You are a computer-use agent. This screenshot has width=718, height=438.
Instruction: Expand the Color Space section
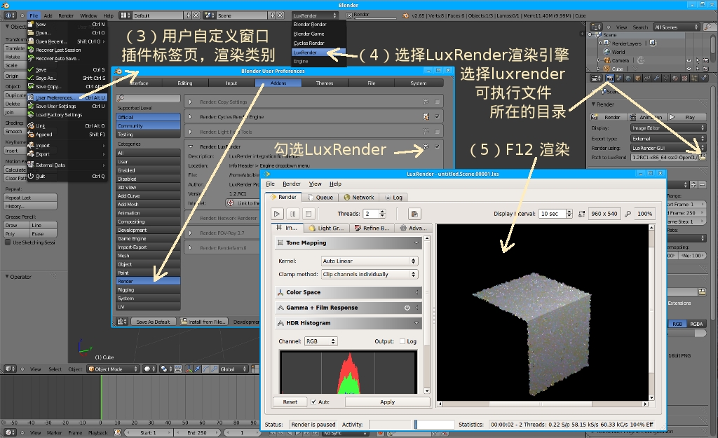click(348, 292)
